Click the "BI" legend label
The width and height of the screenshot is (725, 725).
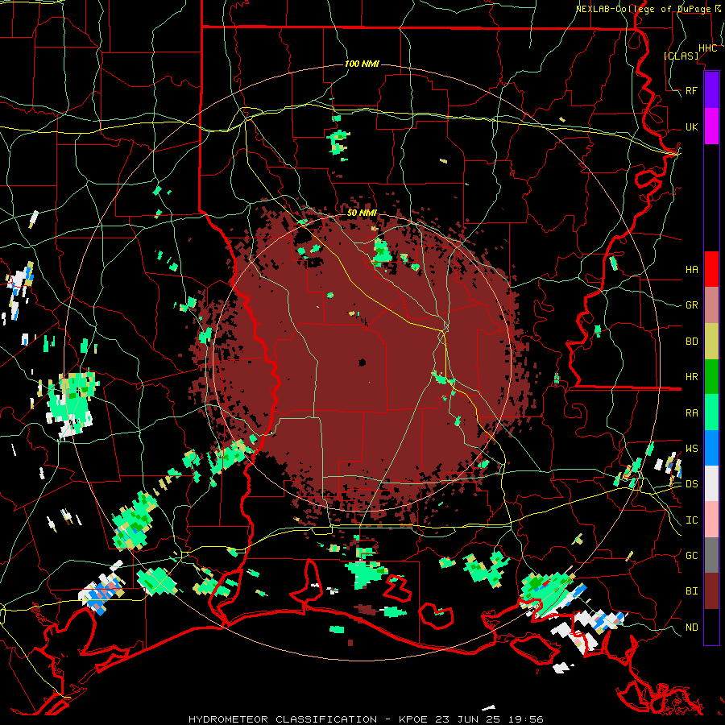pyautogui.click(x=692, y=591)
